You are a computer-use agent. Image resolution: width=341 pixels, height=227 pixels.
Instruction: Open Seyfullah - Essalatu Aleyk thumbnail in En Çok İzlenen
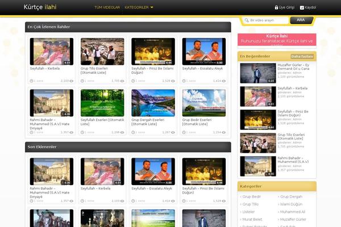[x=204, y=52]
